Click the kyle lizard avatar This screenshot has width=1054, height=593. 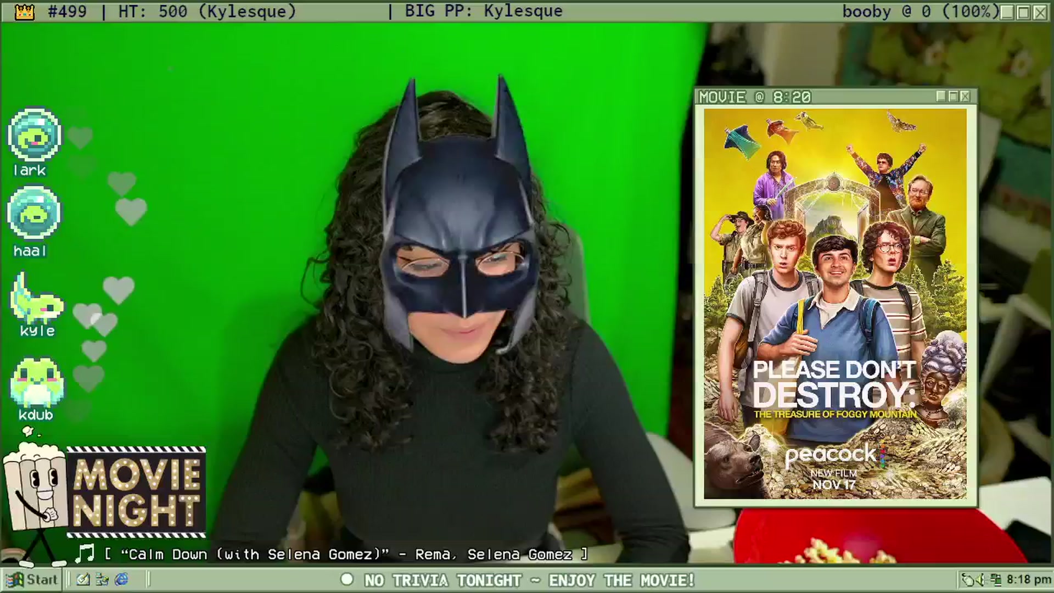pyautogui.click(x=36, y=299)
